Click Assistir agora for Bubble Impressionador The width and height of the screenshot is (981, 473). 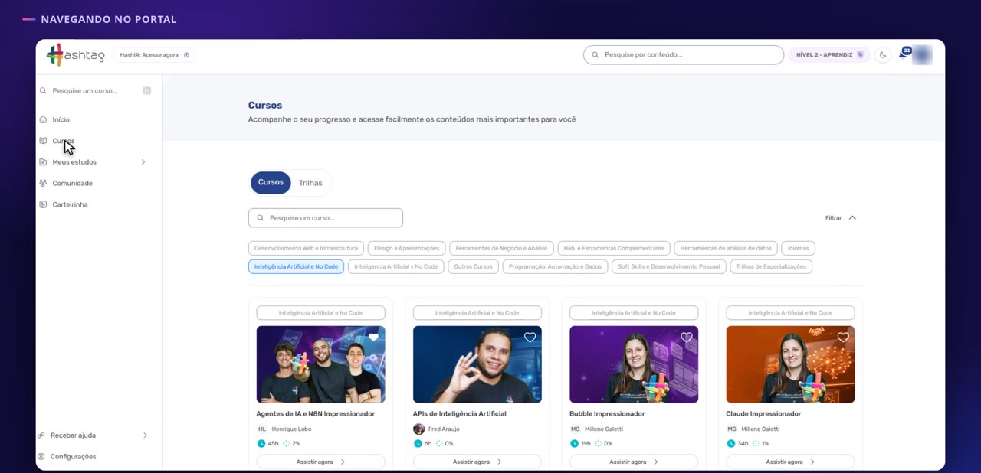coord(634,462)
